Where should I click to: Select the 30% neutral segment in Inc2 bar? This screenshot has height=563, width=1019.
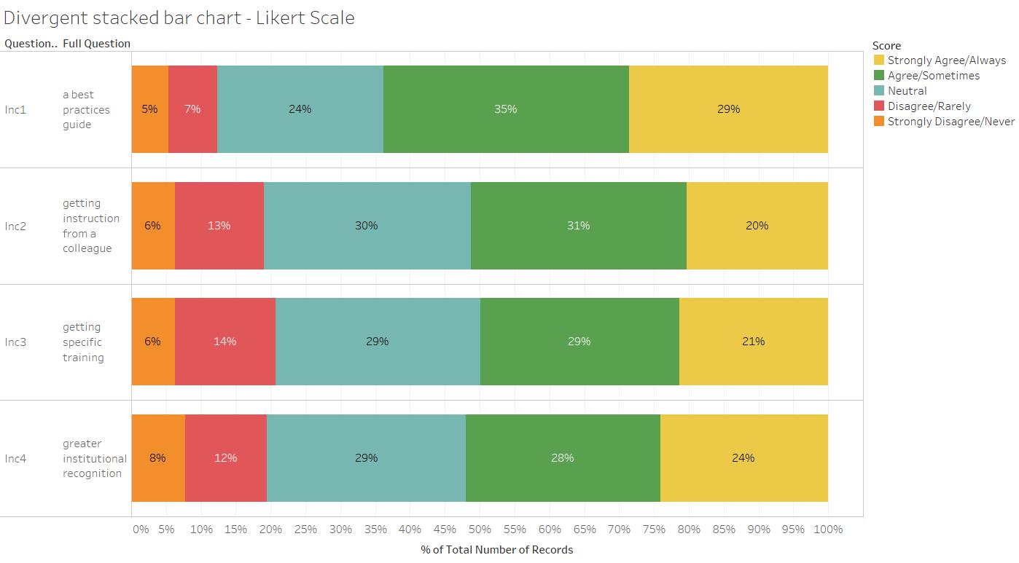[x=367, y=226]
